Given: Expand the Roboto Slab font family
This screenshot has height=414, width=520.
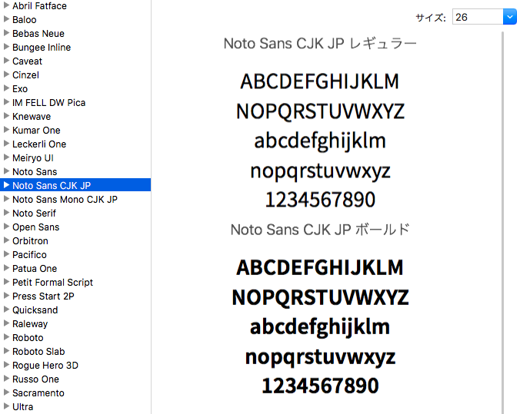Looking at the screenshot, I should pyautogui.click(x=6, y=351).
